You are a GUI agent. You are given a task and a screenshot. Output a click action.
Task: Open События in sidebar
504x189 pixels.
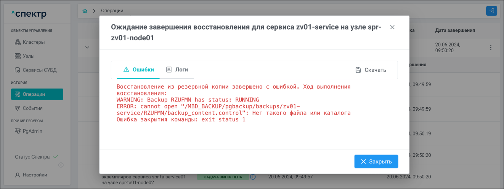tap(32, 108)
